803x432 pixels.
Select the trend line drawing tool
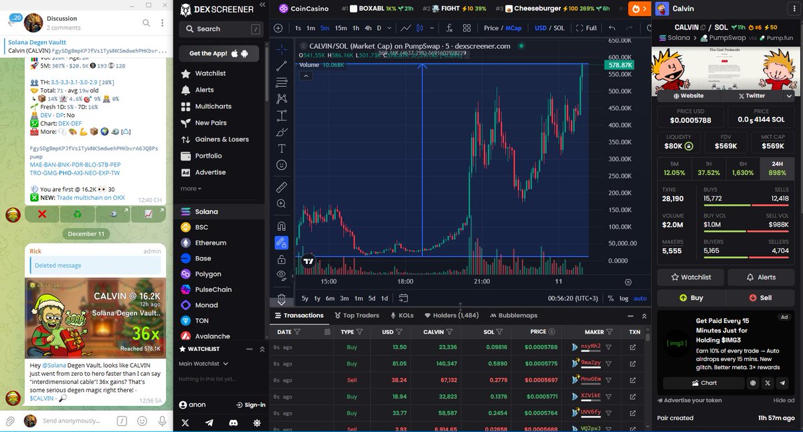point(282,65)
